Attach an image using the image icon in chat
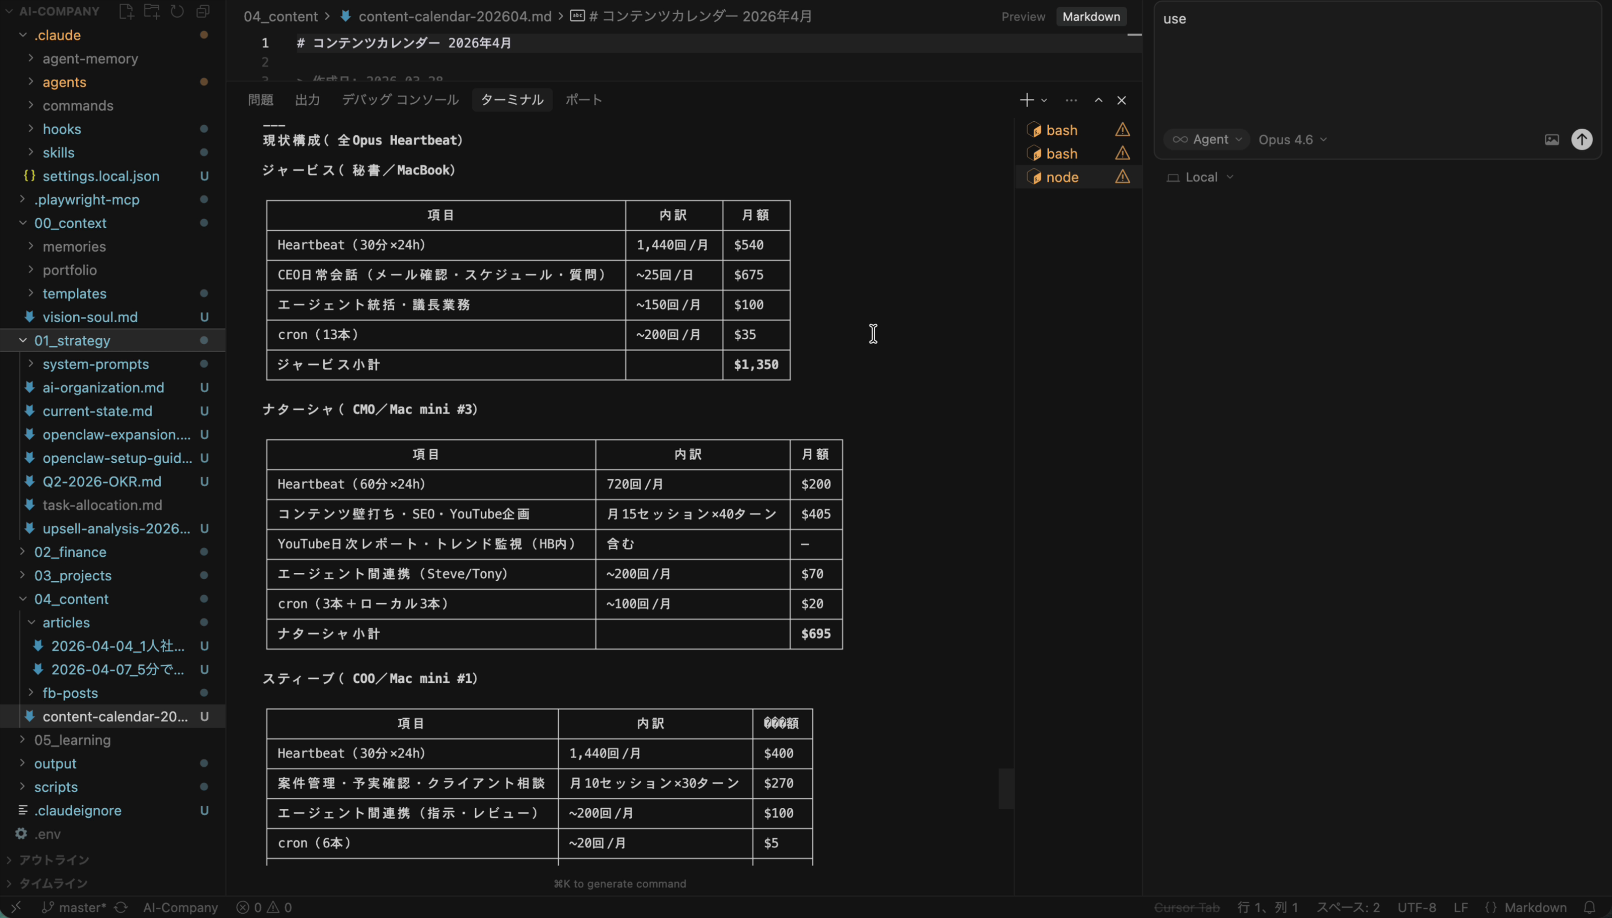1612x918 pixels. coord(1552,139)
